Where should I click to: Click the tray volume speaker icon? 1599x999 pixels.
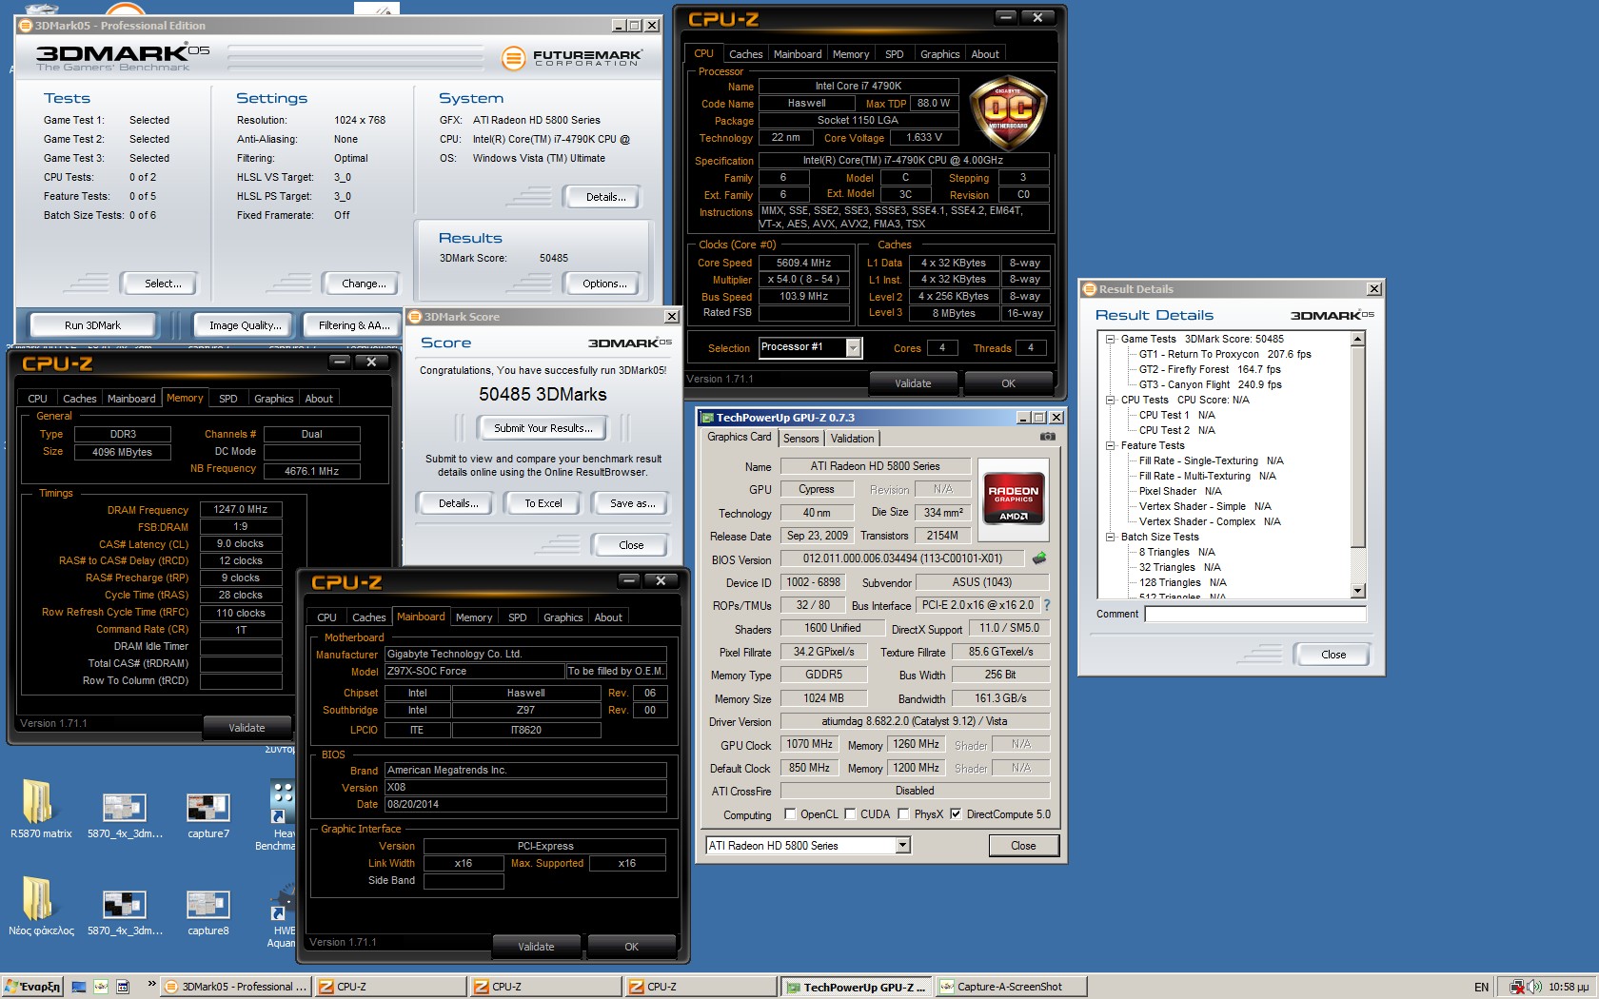point(1534,987)
